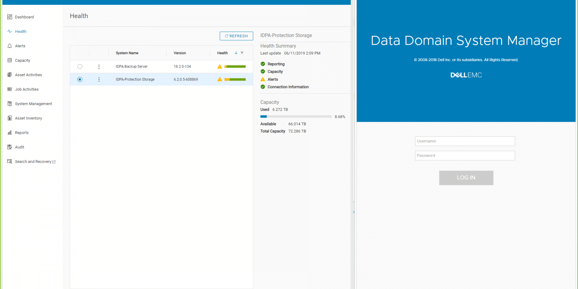Click the Alerts bell icon
578x289 pixels.
(x=10, y=46)
